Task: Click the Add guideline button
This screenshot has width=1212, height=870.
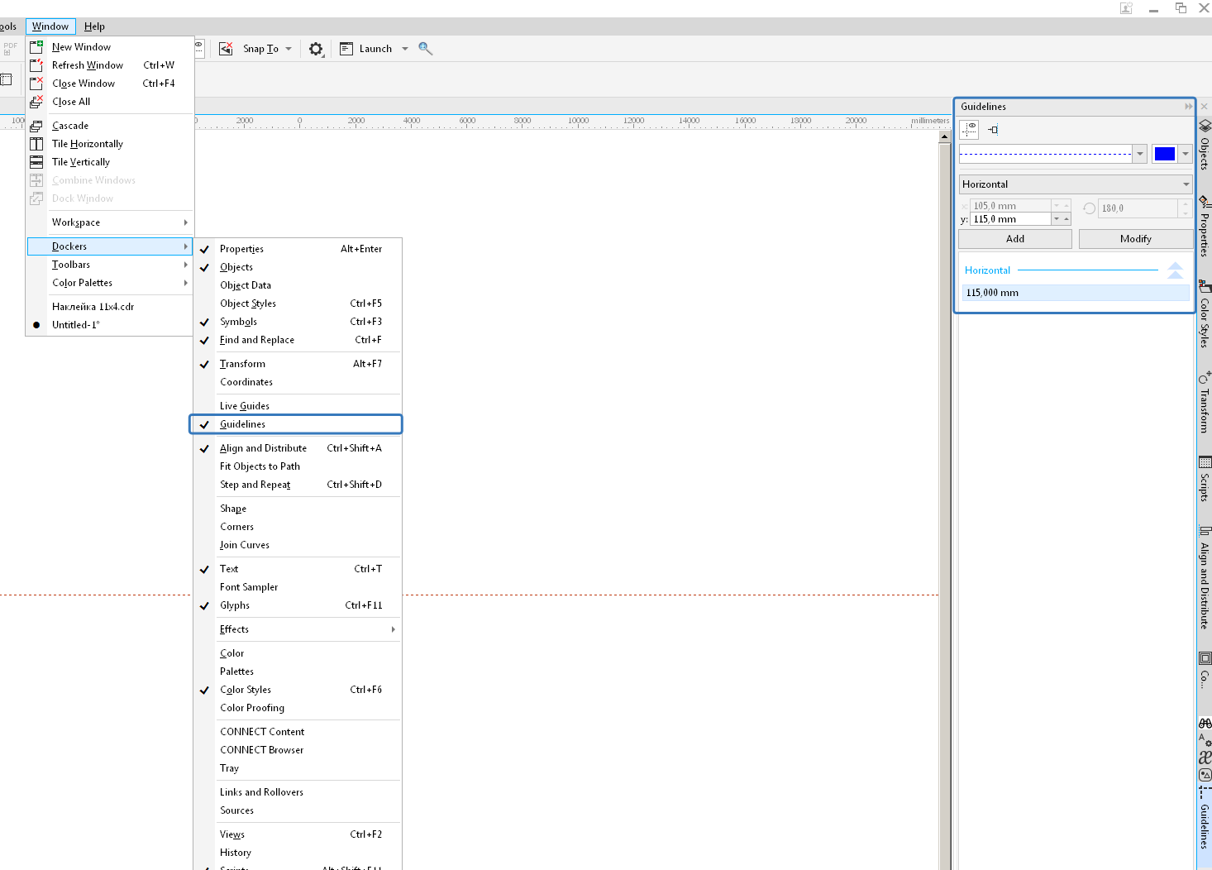Action: pos(1014,239)
